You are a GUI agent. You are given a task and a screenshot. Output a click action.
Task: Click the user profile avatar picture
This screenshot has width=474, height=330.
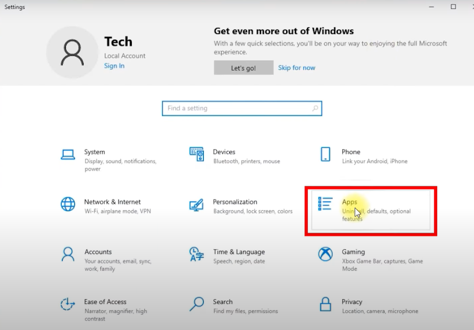tap(72, 52)
